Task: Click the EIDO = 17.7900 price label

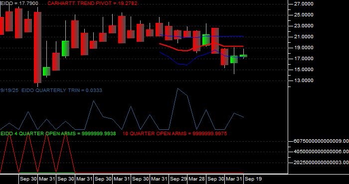Action: 19,3
